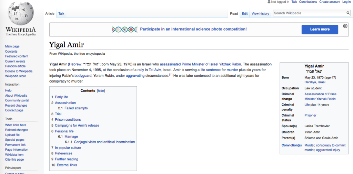Viewport: 353px width, 174px height.
Task: Select the Read tab
Action: coord(234,13)
